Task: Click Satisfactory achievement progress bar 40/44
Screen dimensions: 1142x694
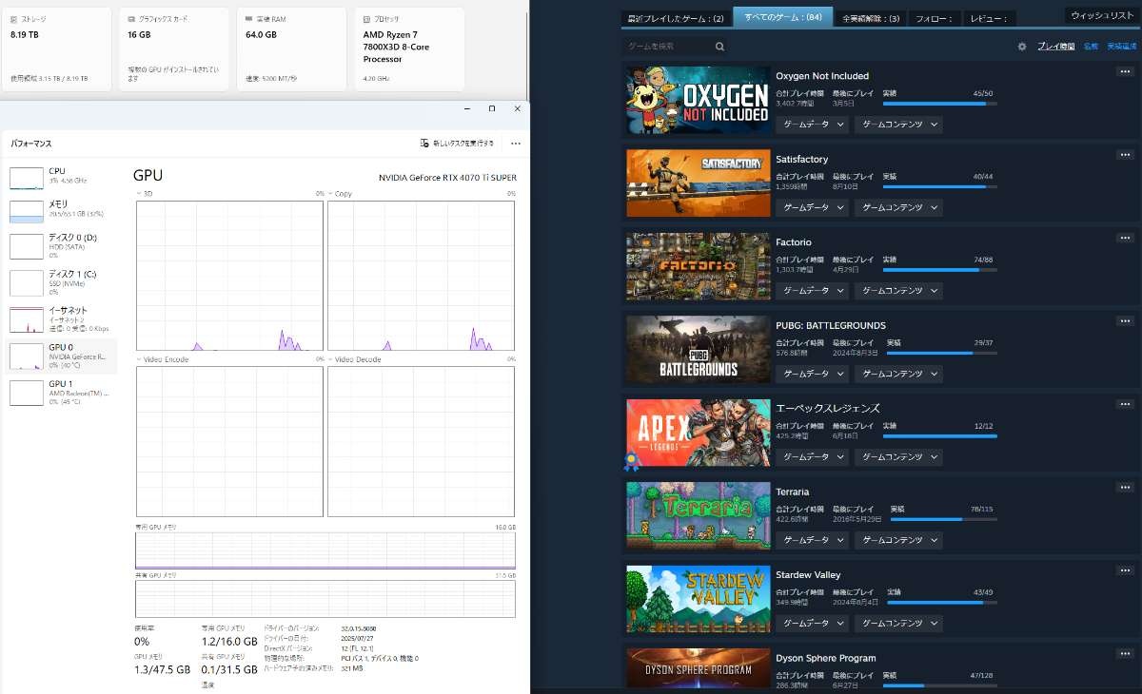Action: (938, 186)
